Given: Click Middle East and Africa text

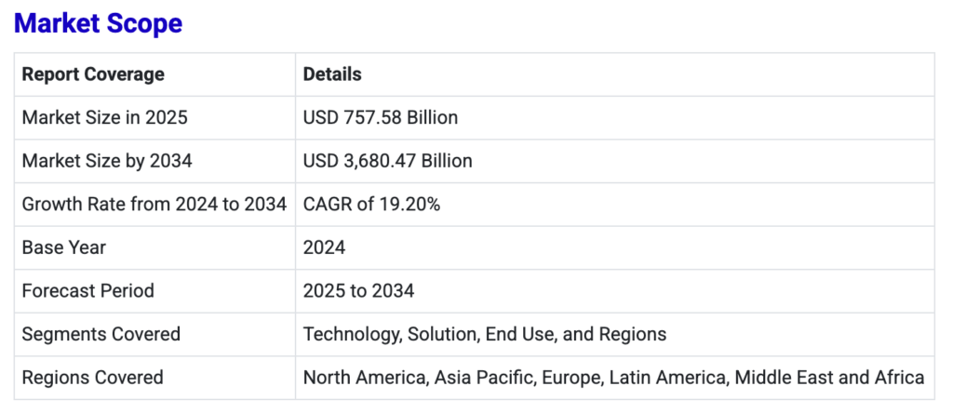Looking at the screenshot, I should [x=829, y=378].
